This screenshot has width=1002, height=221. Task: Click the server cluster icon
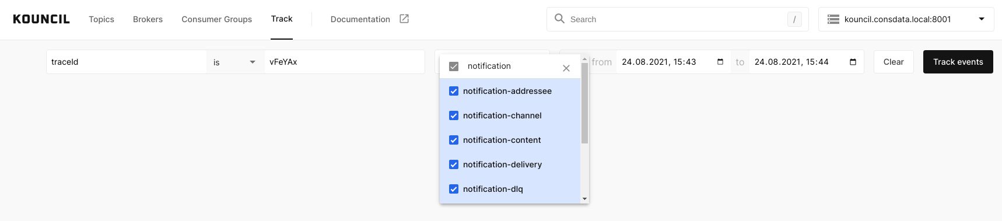pos(833,19)
